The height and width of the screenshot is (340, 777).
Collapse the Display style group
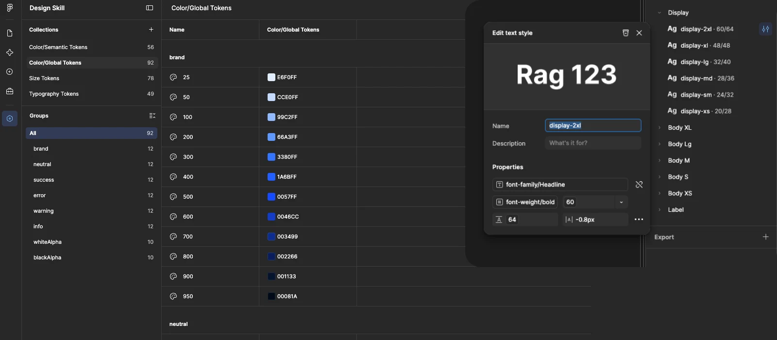pos(659,13)
